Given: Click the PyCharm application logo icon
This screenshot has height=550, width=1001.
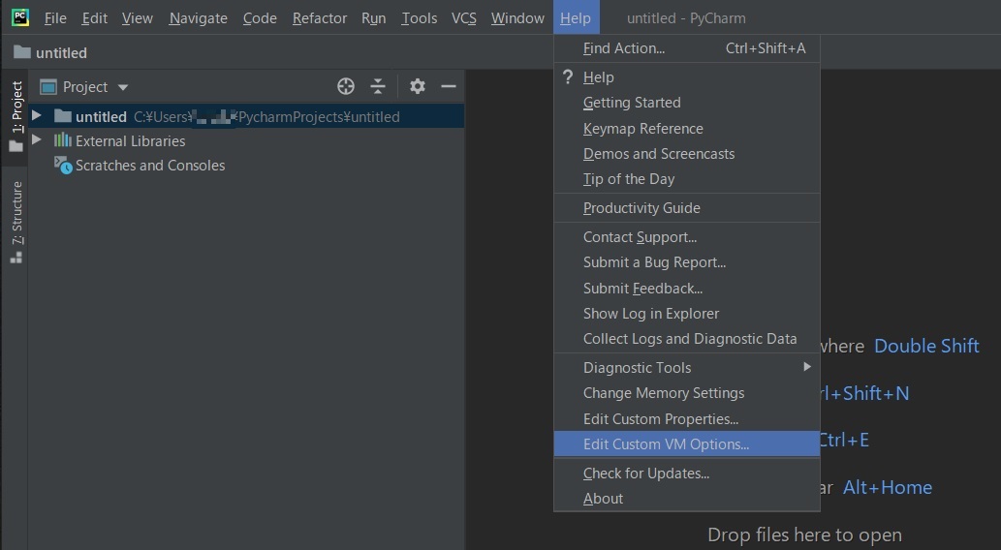Looking at the screenshot, I should point(20,17).
